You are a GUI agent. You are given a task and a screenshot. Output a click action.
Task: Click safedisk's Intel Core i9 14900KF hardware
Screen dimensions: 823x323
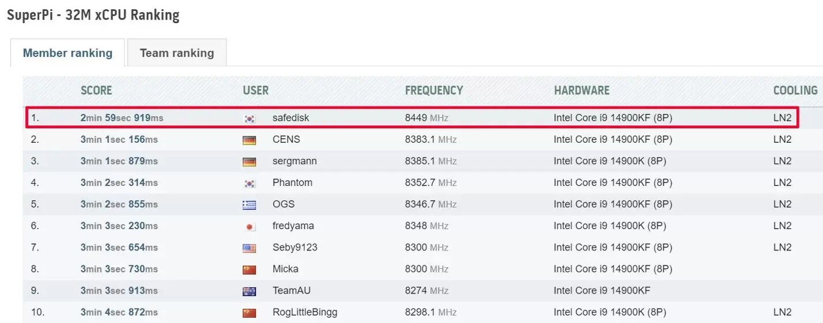(x=613, y=118)
